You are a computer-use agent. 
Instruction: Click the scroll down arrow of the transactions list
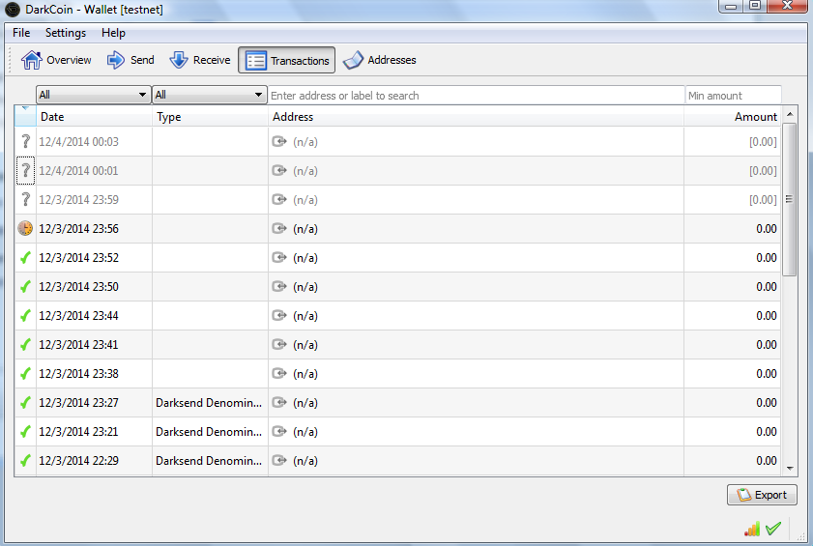point(790,469)
